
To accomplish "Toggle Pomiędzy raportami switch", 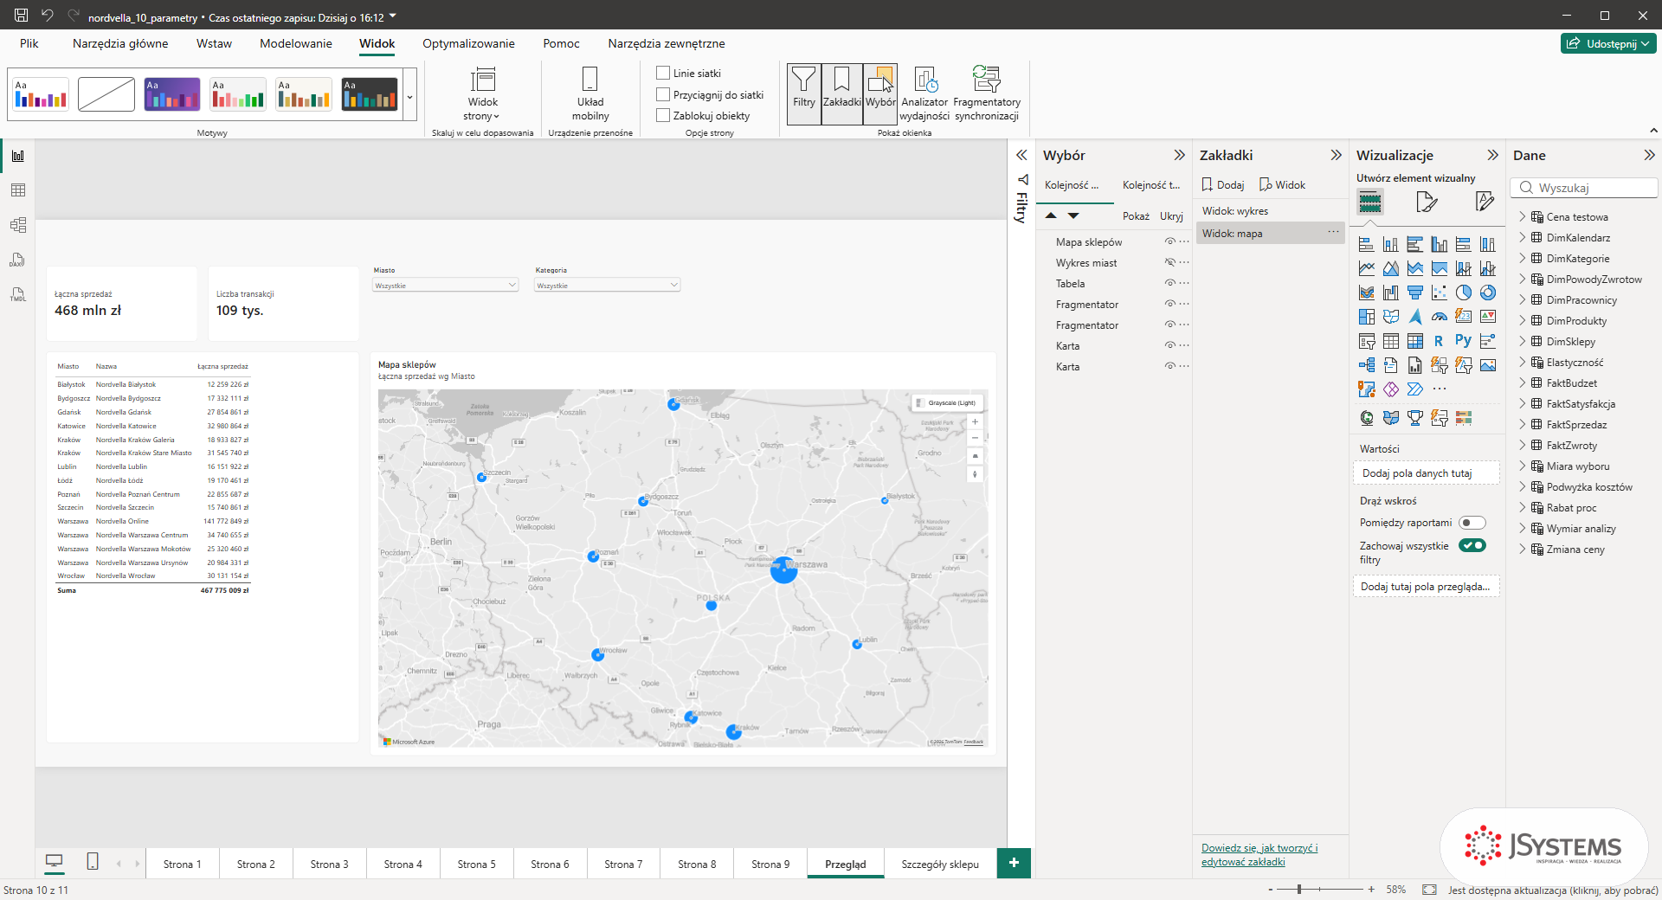I will (1472, 523).
